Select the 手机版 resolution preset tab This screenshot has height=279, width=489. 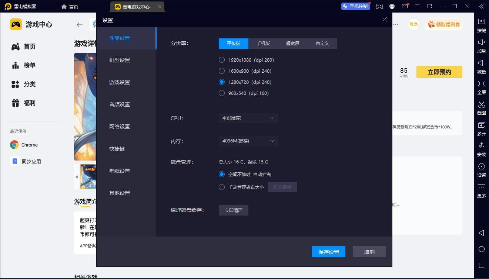pyautogui.click(x=263, y=43)
